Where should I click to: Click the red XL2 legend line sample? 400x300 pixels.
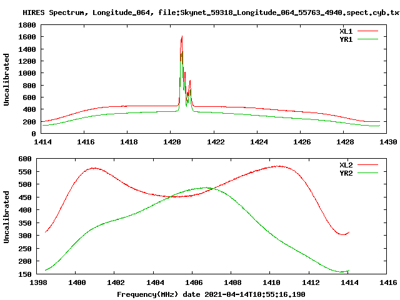coord(367,165)
